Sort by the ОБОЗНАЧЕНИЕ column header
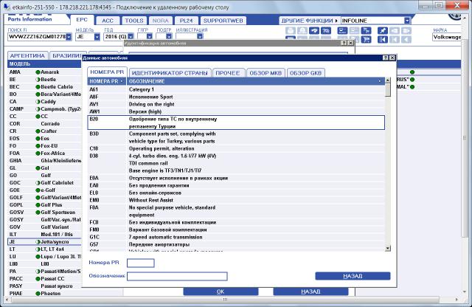The width and height of the screenshot is (472, 307). [x=256, y=81]
